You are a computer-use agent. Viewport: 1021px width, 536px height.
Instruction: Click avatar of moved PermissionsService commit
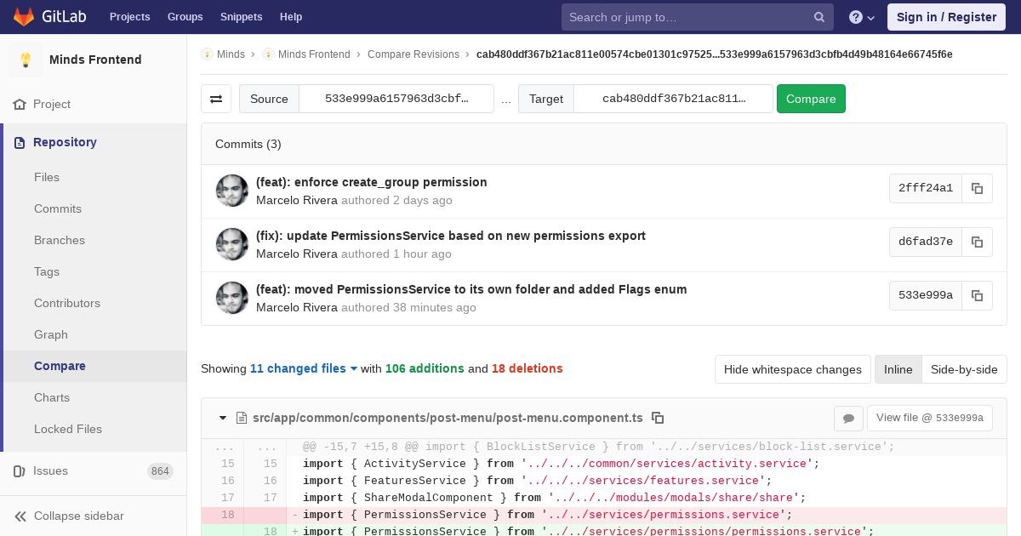click(x=232, y=298)
